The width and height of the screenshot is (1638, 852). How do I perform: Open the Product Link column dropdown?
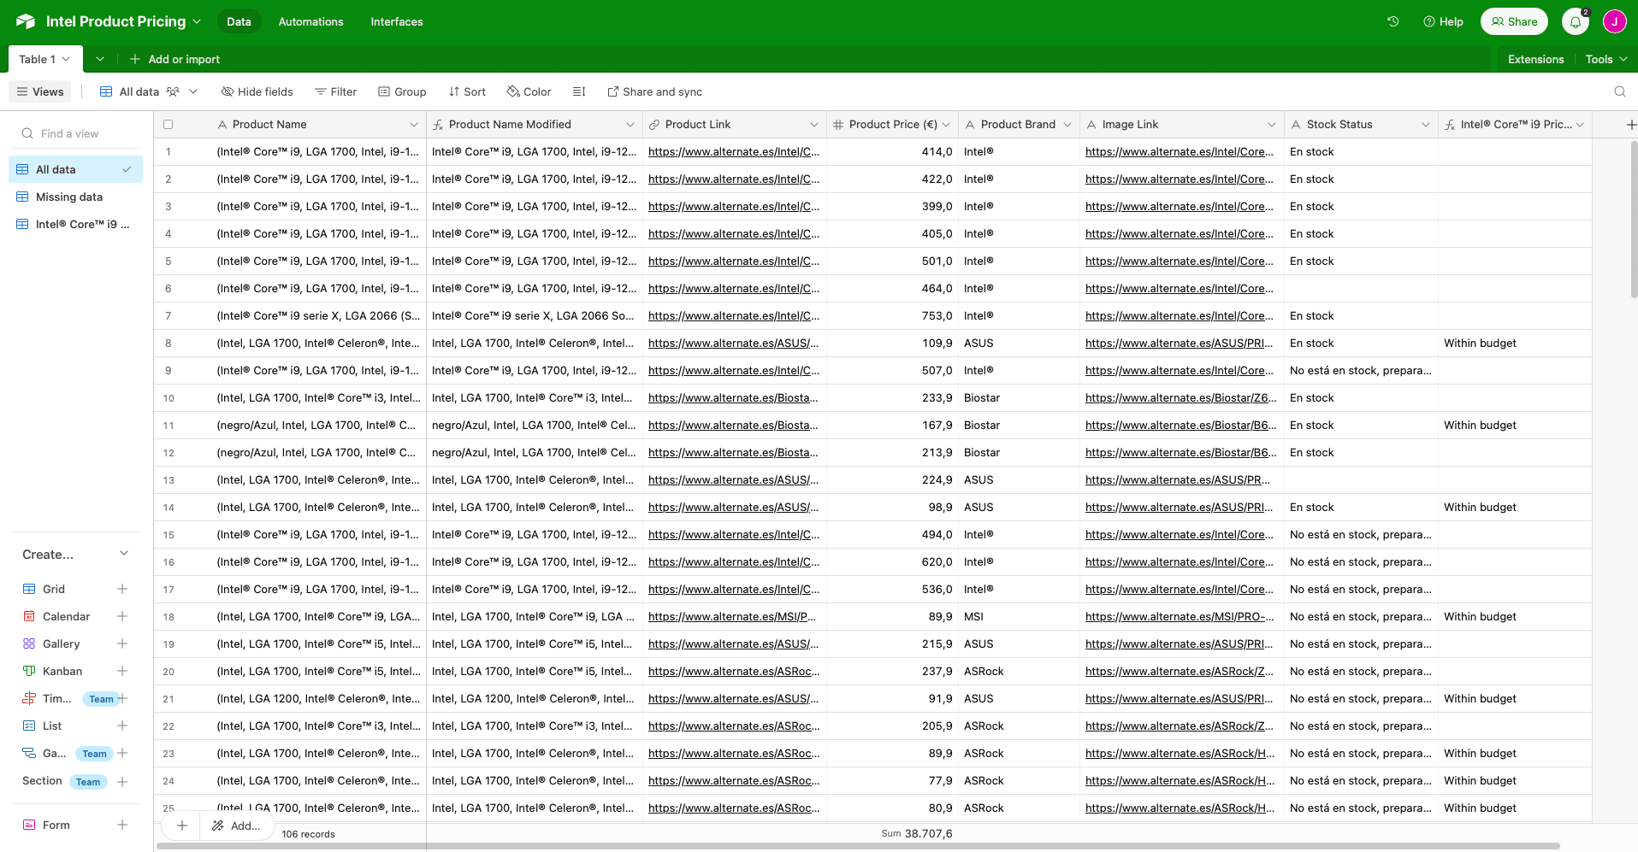pyautogui.click(x=814, y=125)
